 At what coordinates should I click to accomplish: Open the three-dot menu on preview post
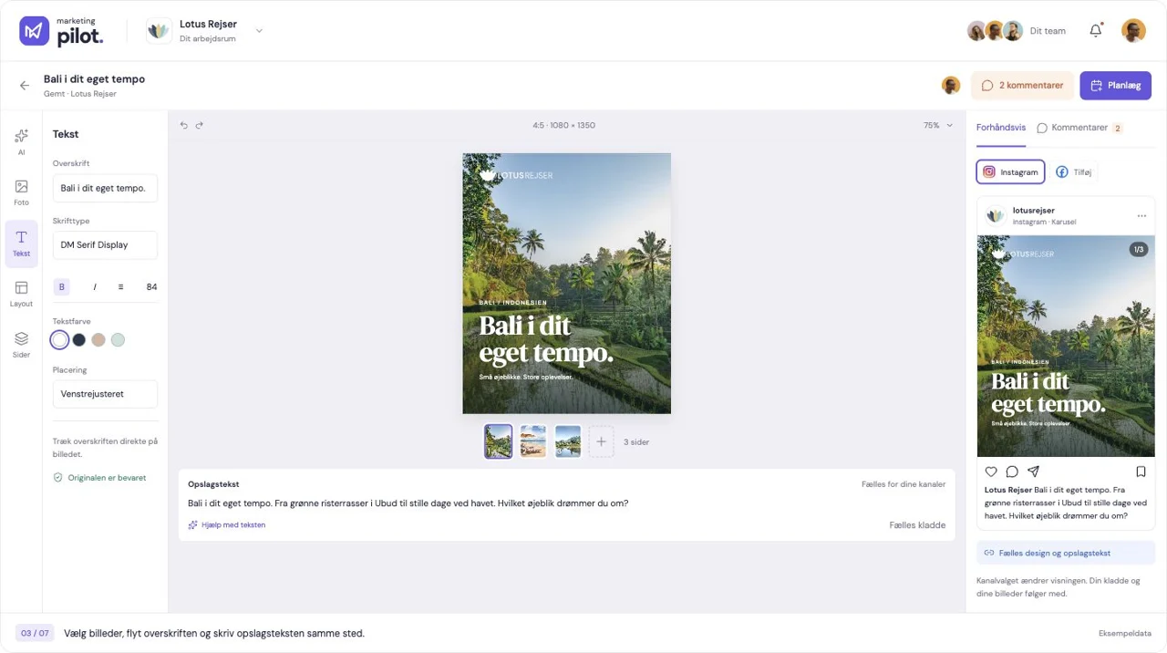tap(1141, 216)
